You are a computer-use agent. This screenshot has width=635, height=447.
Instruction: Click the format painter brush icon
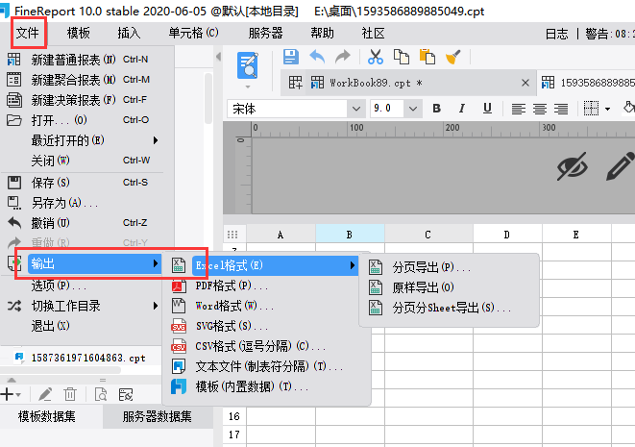click(x=452, y=57)
